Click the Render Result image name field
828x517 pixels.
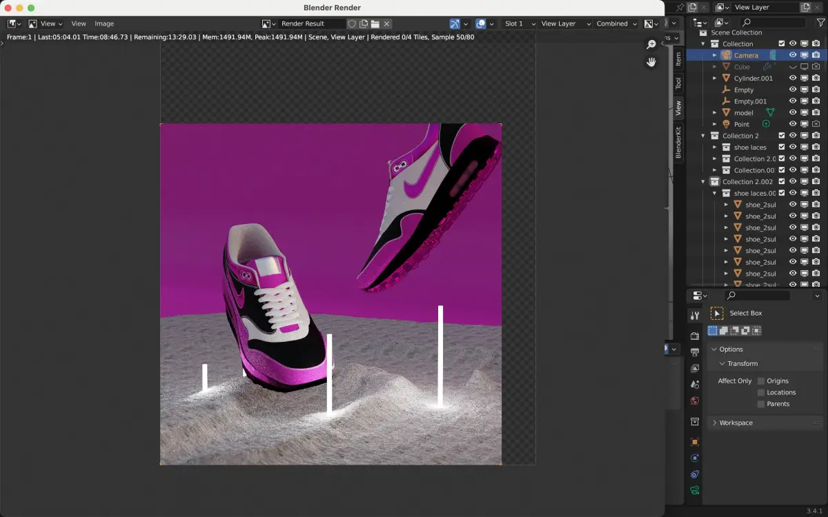pyautogui.click(x=312, y=23)
